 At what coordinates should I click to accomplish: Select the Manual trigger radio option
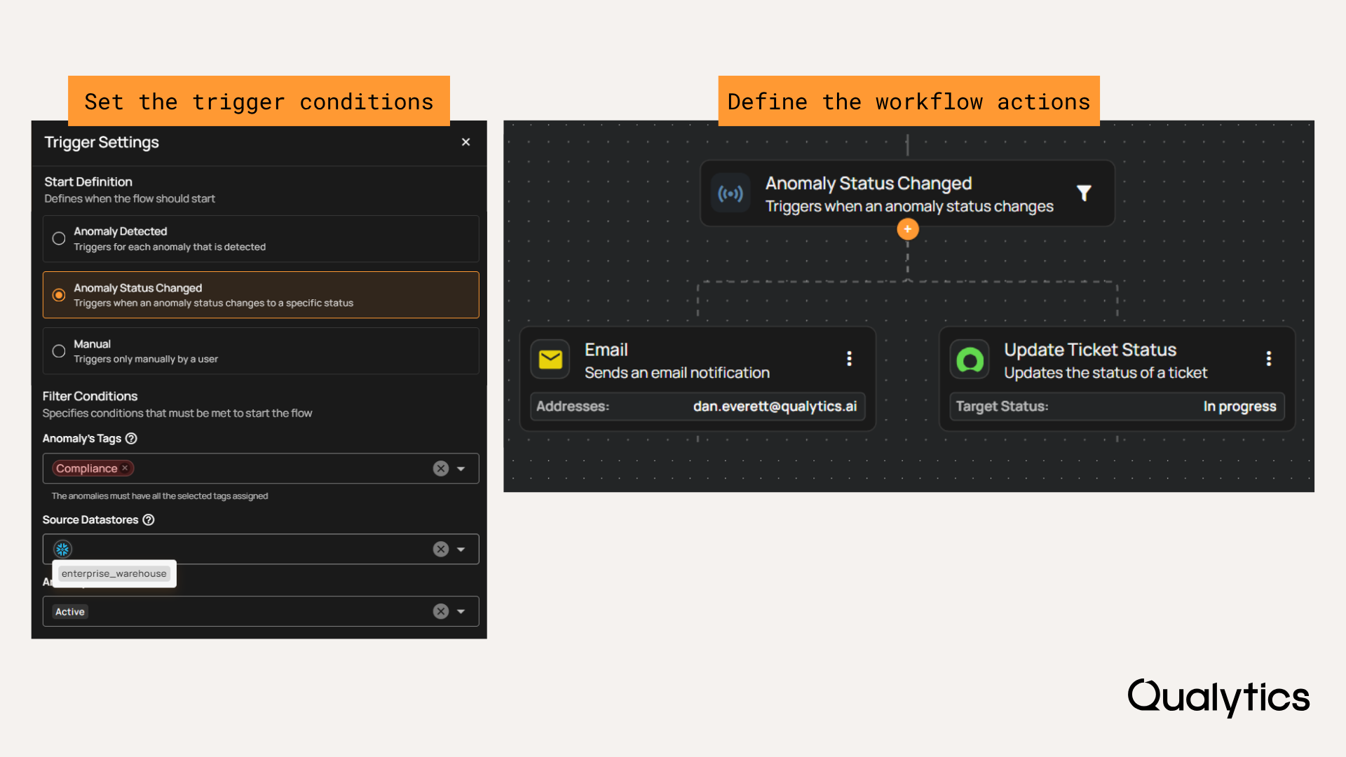[59, 351]
